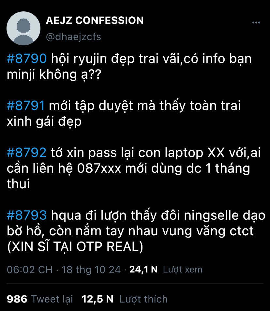Click the laptop XX pass-along confession text
Image resolution: width=270 pixels, height=311 pixels.
tap(134, 168)
